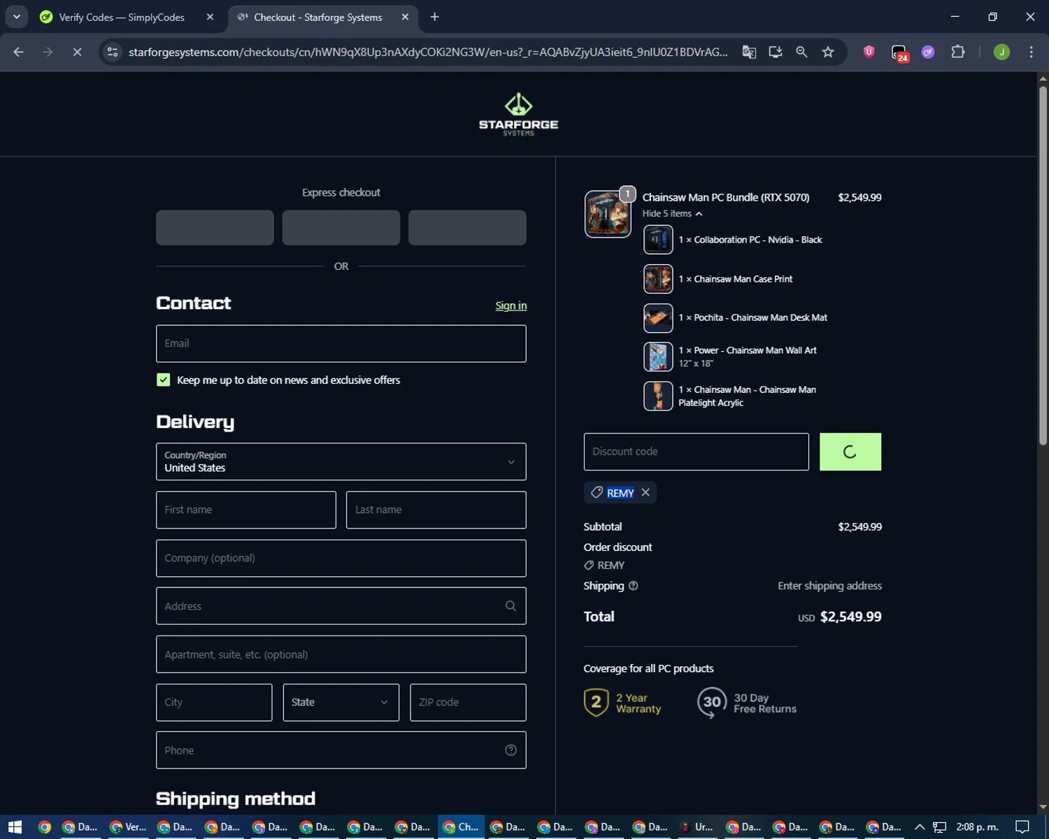This screenshot has height=839, width=1049.
Task: Click the translate page icon
Action: (749, 52)
